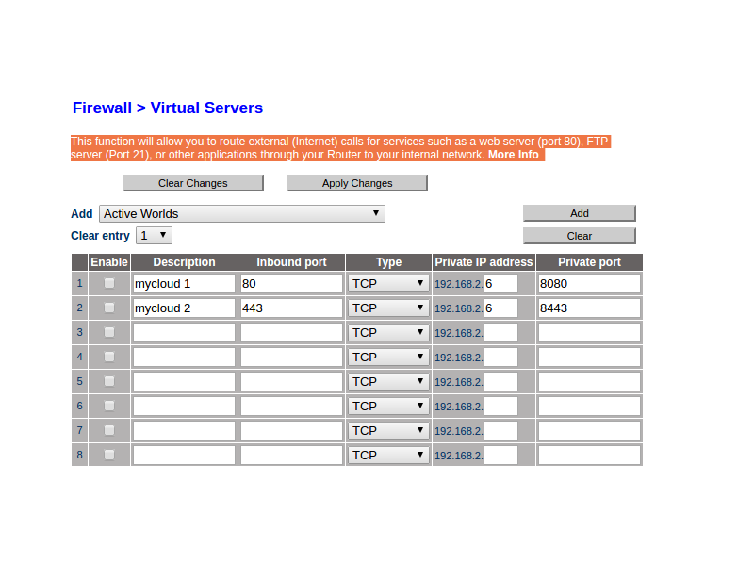
Task: Tick the Enable checkbox in row 4
Action: (109, 357)
